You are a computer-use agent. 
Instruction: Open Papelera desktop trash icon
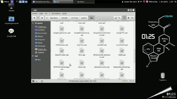(163, 77)
